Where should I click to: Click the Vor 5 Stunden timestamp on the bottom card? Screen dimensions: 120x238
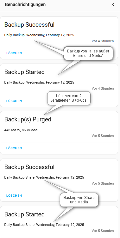click(103, 231)
